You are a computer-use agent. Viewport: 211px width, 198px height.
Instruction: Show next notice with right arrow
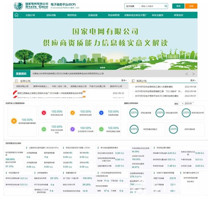[194, 74]
